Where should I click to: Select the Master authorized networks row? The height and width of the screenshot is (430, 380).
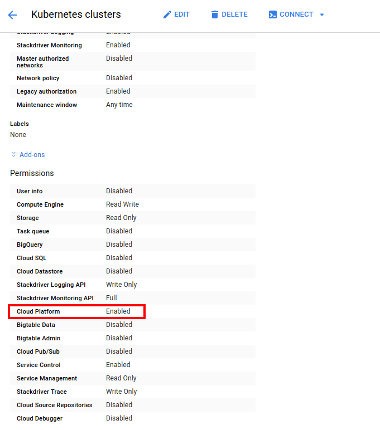133,62
